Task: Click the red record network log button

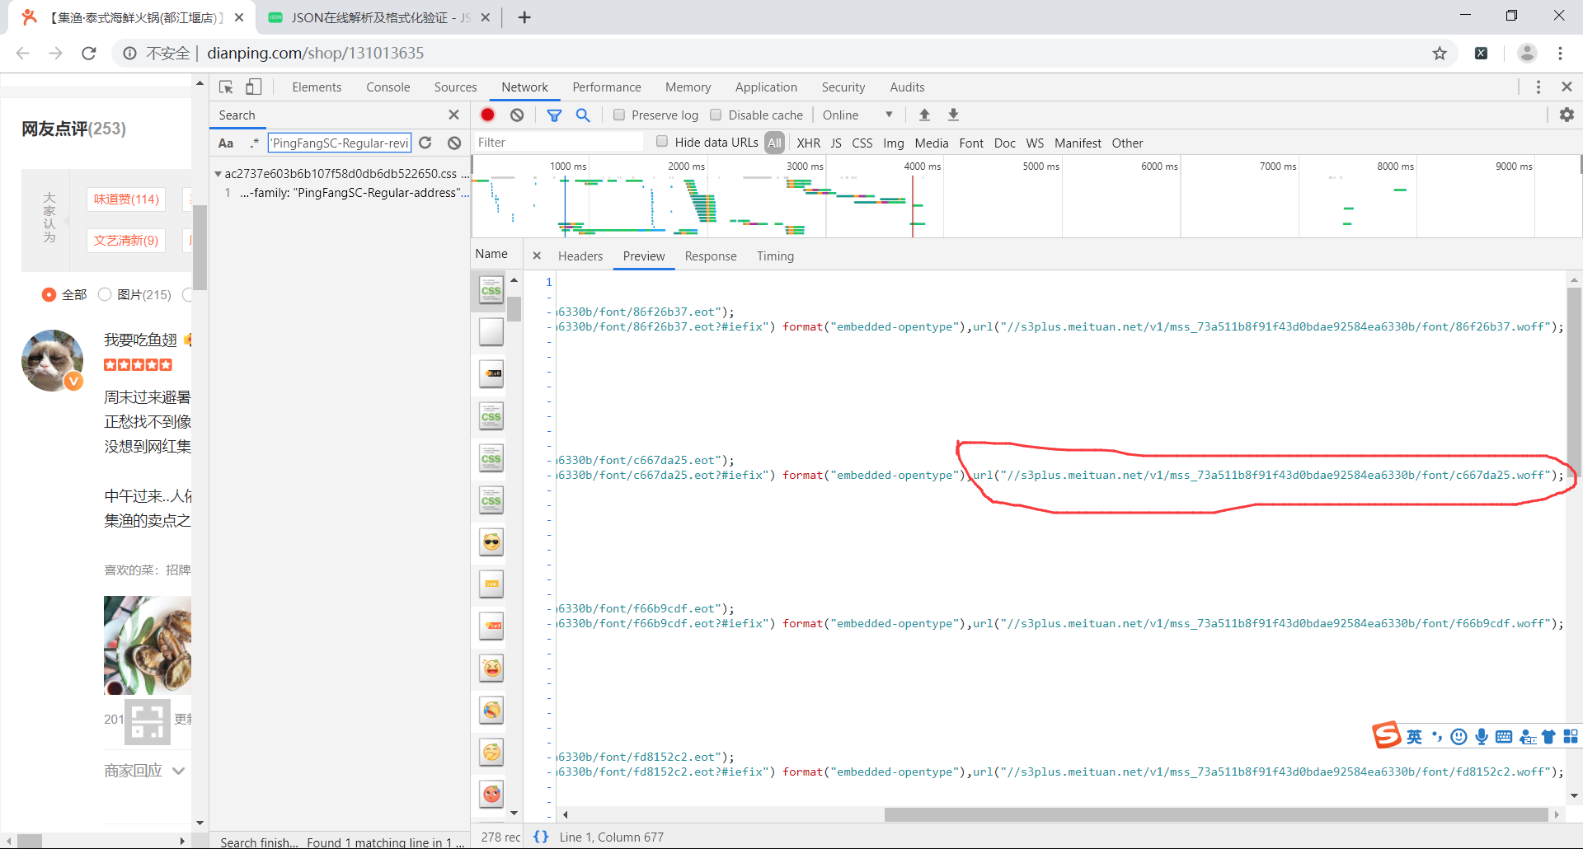Action: tap(488, 115)
